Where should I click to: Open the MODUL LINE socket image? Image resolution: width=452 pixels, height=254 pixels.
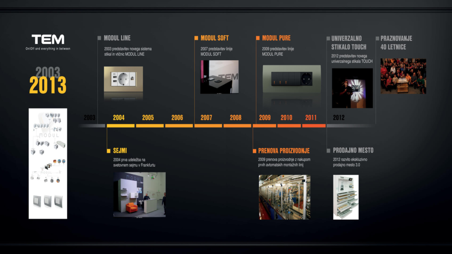(x=123, y=79)
